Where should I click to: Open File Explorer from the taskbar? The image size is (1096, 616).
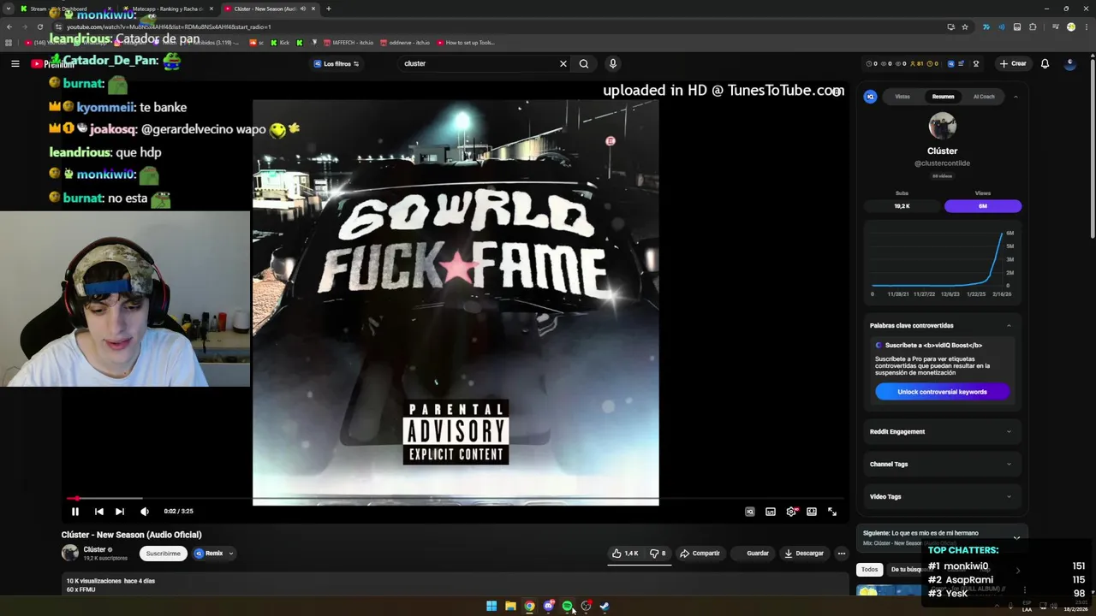point(510,606)
